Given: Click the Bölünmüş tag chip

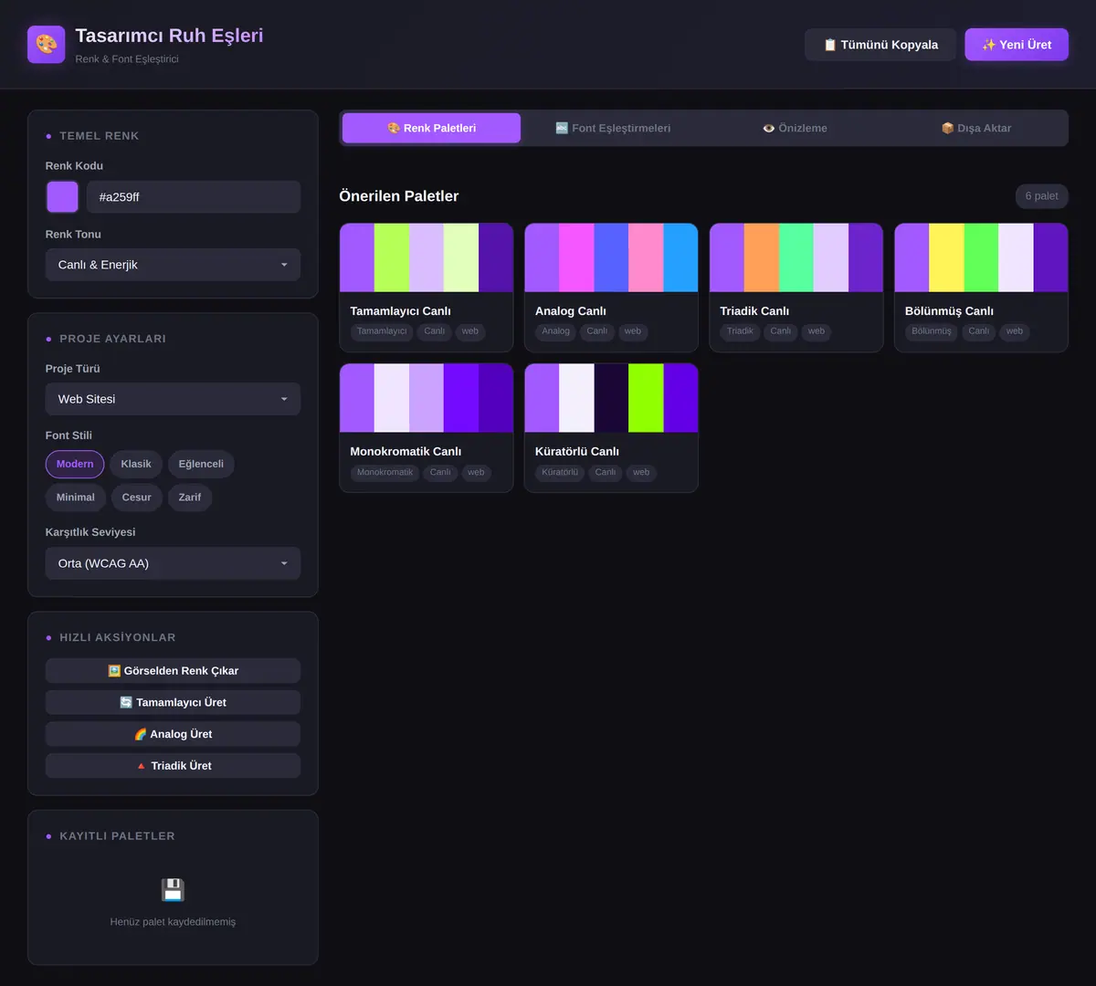Looking at the screenshot, I should tap(931, 331).
